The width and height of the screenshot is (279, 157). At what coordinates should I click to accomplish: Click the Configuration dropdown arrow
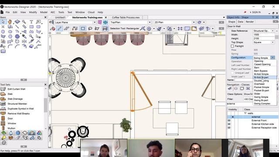pyautogui.click(x=272, y=58)
